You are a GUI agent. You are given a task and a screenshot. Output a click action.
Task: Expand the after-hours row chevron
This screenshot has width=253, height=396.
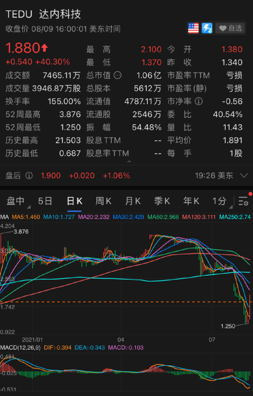(x=244, y=175)
